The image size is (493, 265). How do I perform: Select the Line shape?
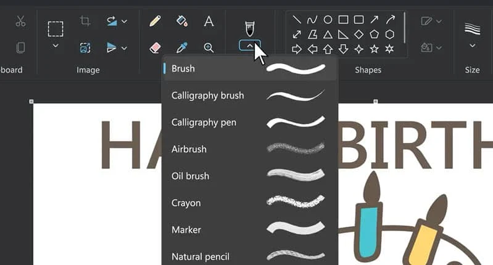tap(297, 20)
